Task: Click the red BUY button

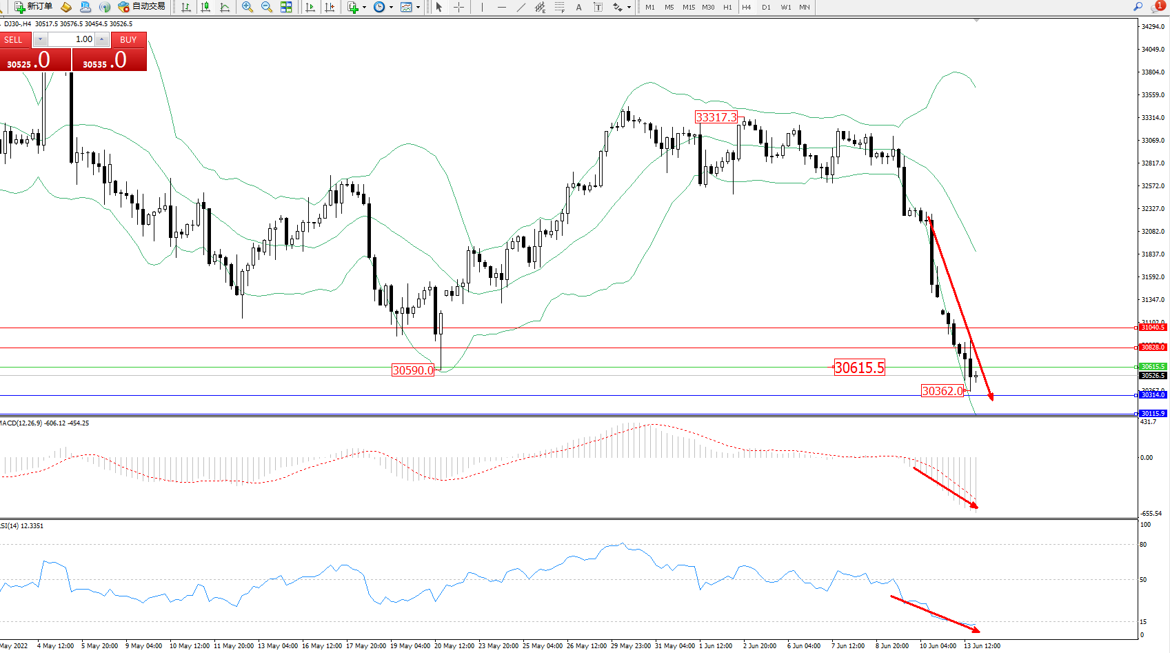Action: pyautogui.click(x=128, y=39)
